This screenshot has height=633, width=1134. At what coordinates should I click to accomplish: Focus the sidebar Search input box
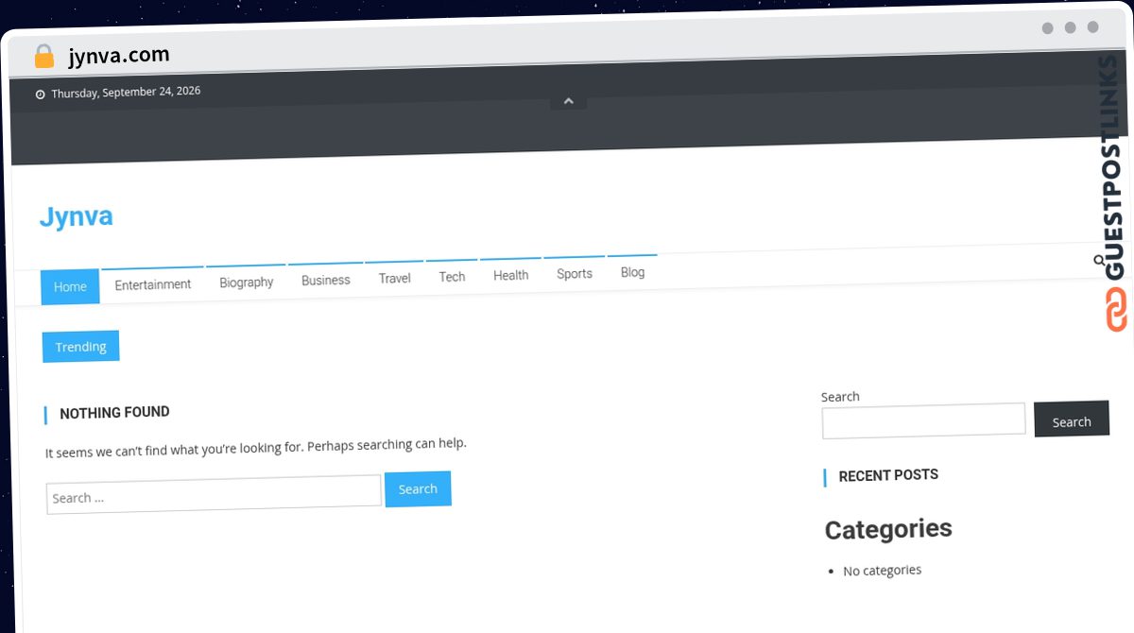click(923, 420)
